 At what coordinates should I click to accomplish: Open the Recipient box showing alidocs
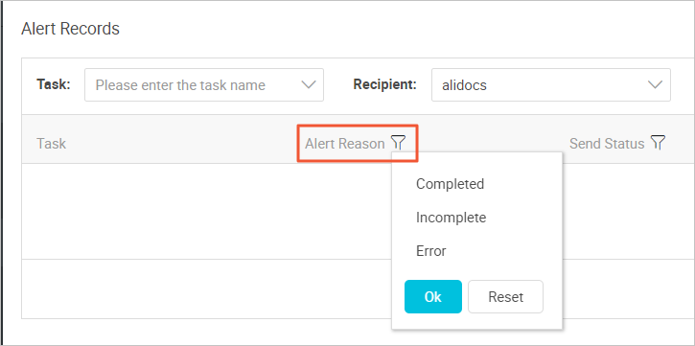pyautogui.click(x=551, y=84)
